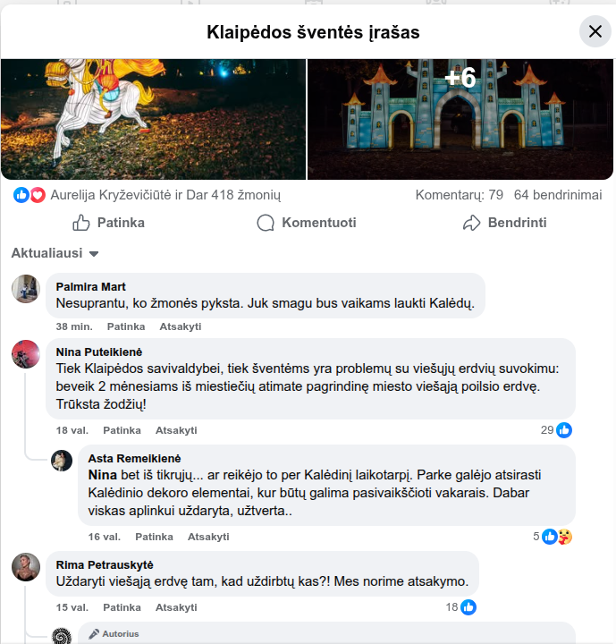View the 29 likes on Nina Puteikienė's comment
Screen dimensions: 616x644
(x=556, y=430)
